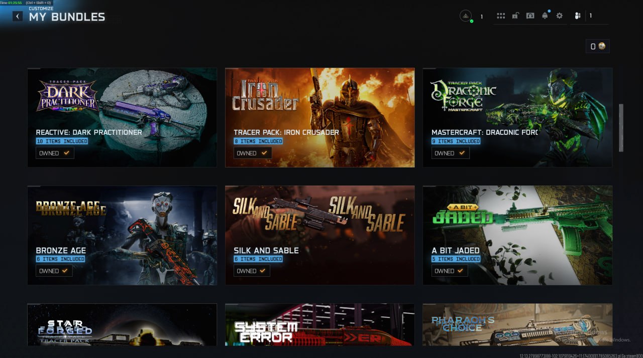
Task: Open the social friends icon
Action: [x=578, y=16]
